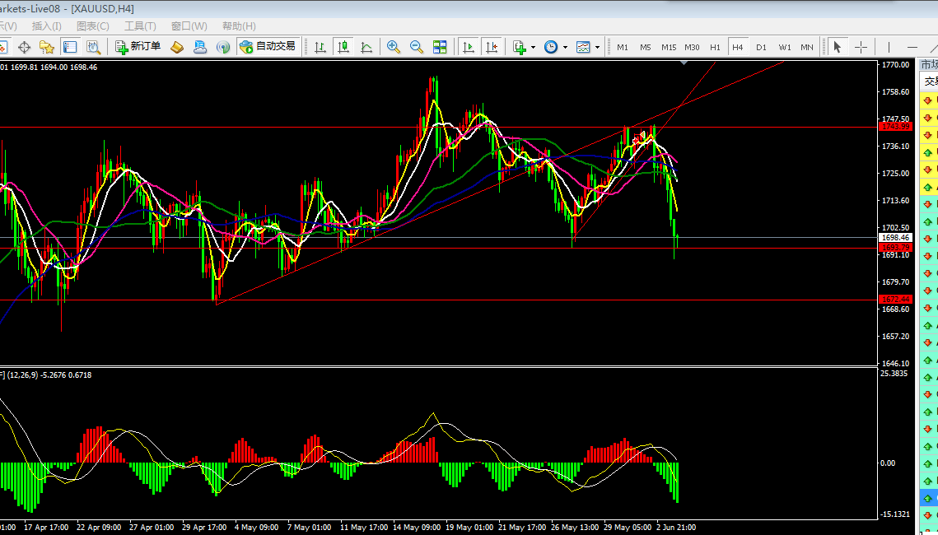Open the 帮助(H) menu
Viewport: 938px width, 535px height.
(x=239, y=26)
